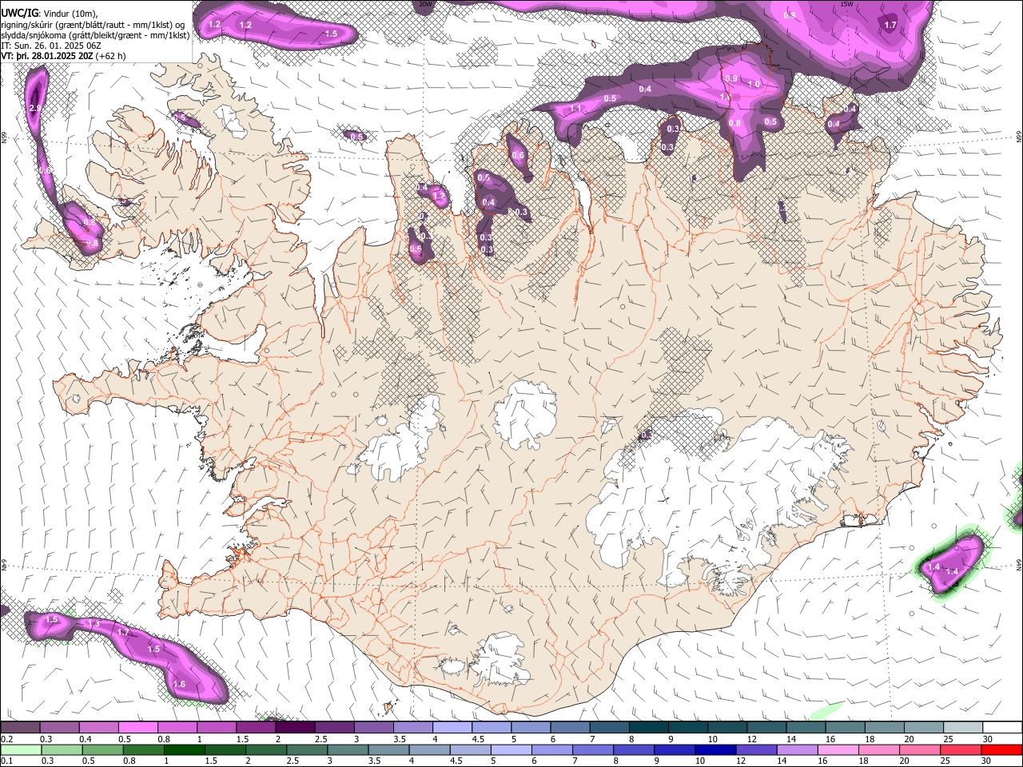Select the light lavender 4–4.5 swatch in top legend row
1023x767 pixels.
[x=452, y=728]
